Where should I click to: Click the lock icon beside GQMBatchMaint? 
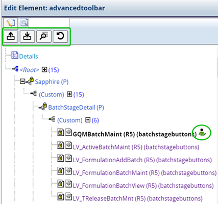point(60,132)
